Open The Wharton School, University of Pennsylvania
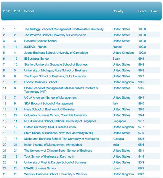The height and width of the screenshot is (178, 163). click(55, 35)
